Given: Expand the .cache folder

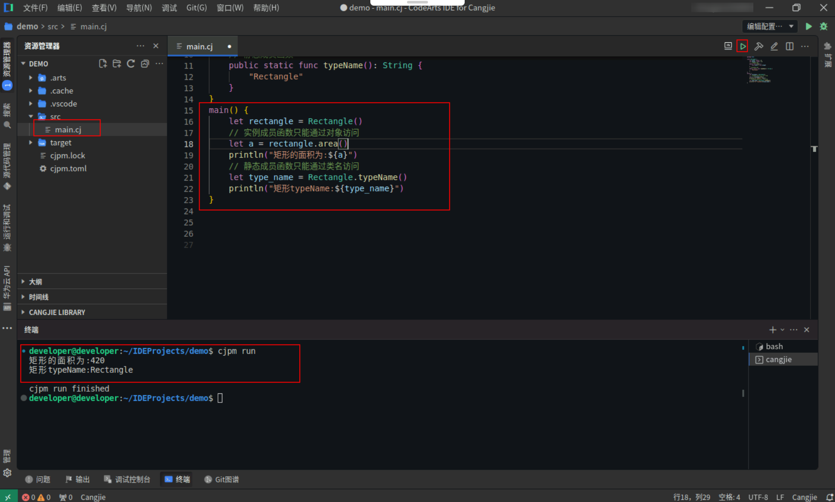Looking at the screenshot, I should (31, 91).
